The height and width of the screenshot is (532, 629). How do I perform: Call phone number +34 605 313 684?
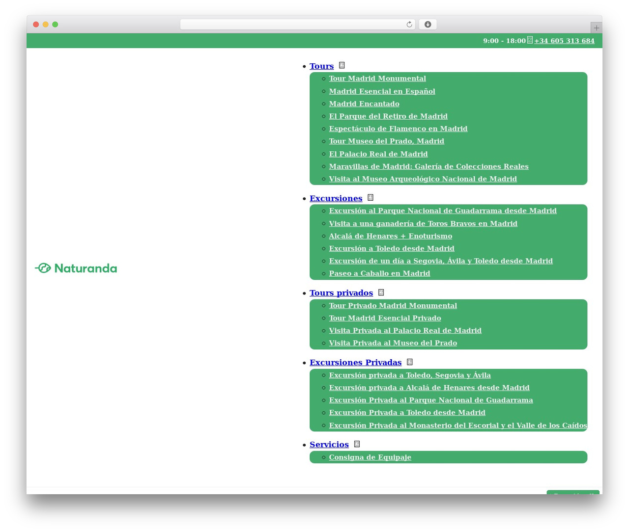pyautogui.click(x=564, y=41)
